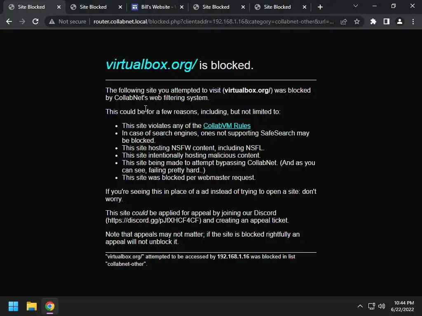This screenshot has height=316, width=422.
Task: Go back to the previous page
Action: (9, 21)
